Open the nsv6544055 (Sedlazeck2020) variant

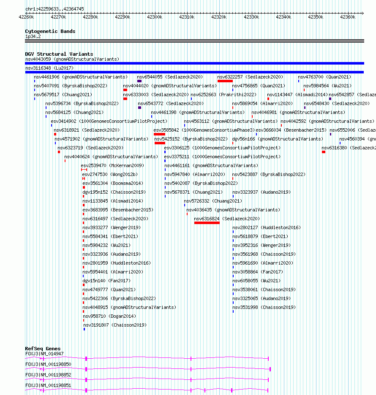pyautogui.click(x=170, y=77)
